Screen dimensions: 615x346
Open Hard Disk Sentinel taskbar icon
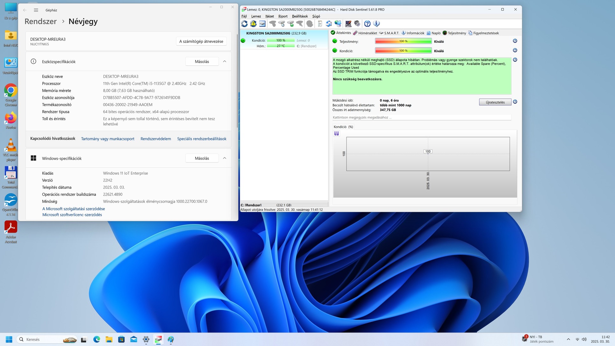158,339
